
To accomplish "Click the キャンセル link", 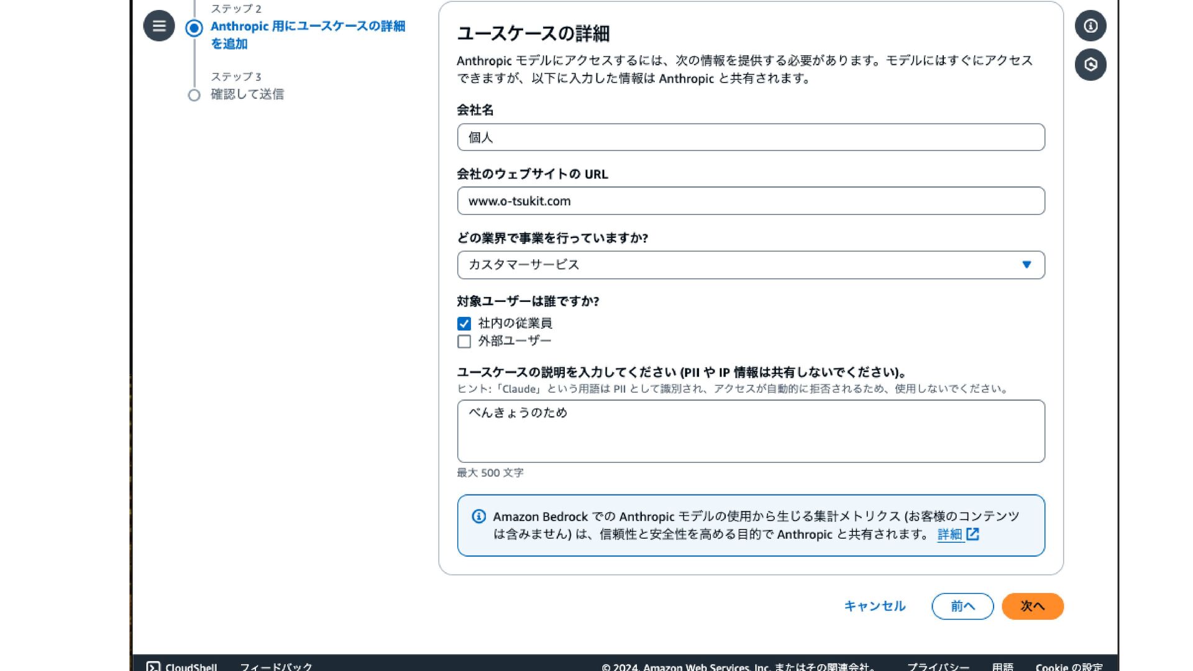I will (x=874, y=606).
